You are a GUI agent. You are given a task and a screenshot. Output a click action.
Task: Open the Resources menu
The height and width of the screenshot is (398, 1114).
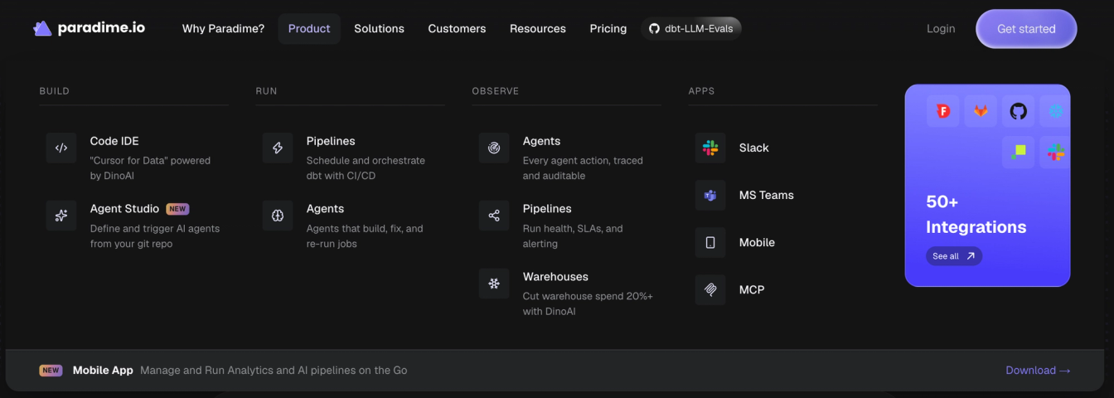(538, 28)
